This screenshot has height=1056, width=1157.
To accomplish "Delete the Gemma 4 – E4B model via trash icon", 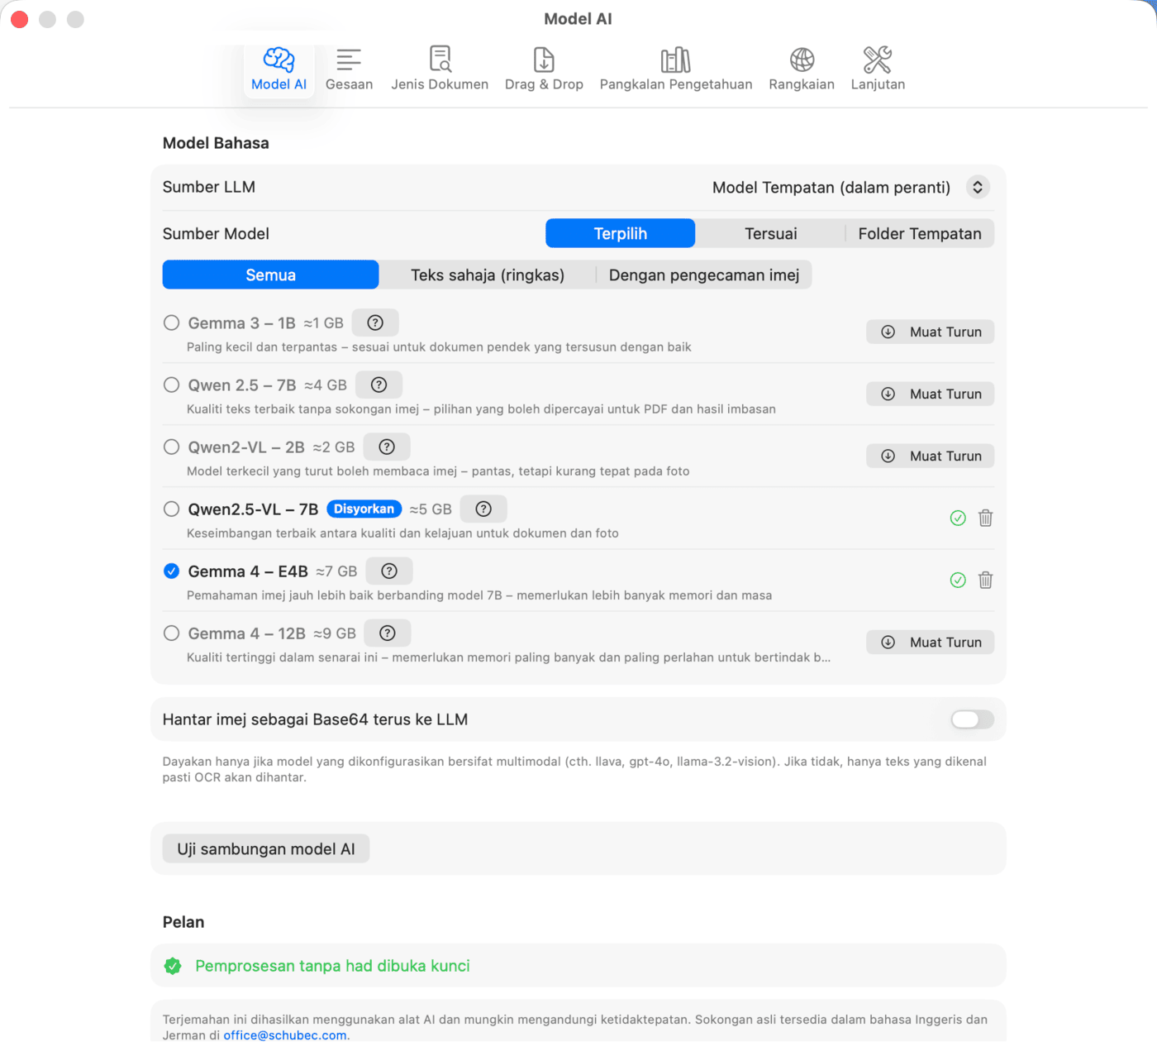I will pos(985,580).
